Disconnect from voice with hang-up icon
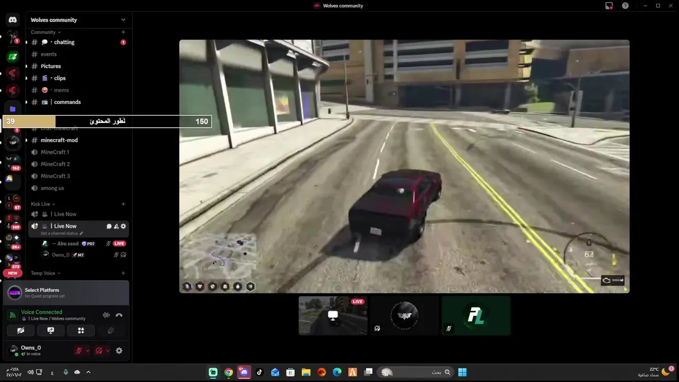 [x=119, y=315]
